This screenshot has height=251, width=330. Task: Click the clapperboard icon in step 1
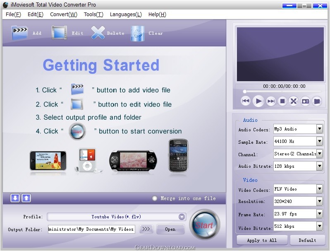pyautogui.click(x=77, y=89)
